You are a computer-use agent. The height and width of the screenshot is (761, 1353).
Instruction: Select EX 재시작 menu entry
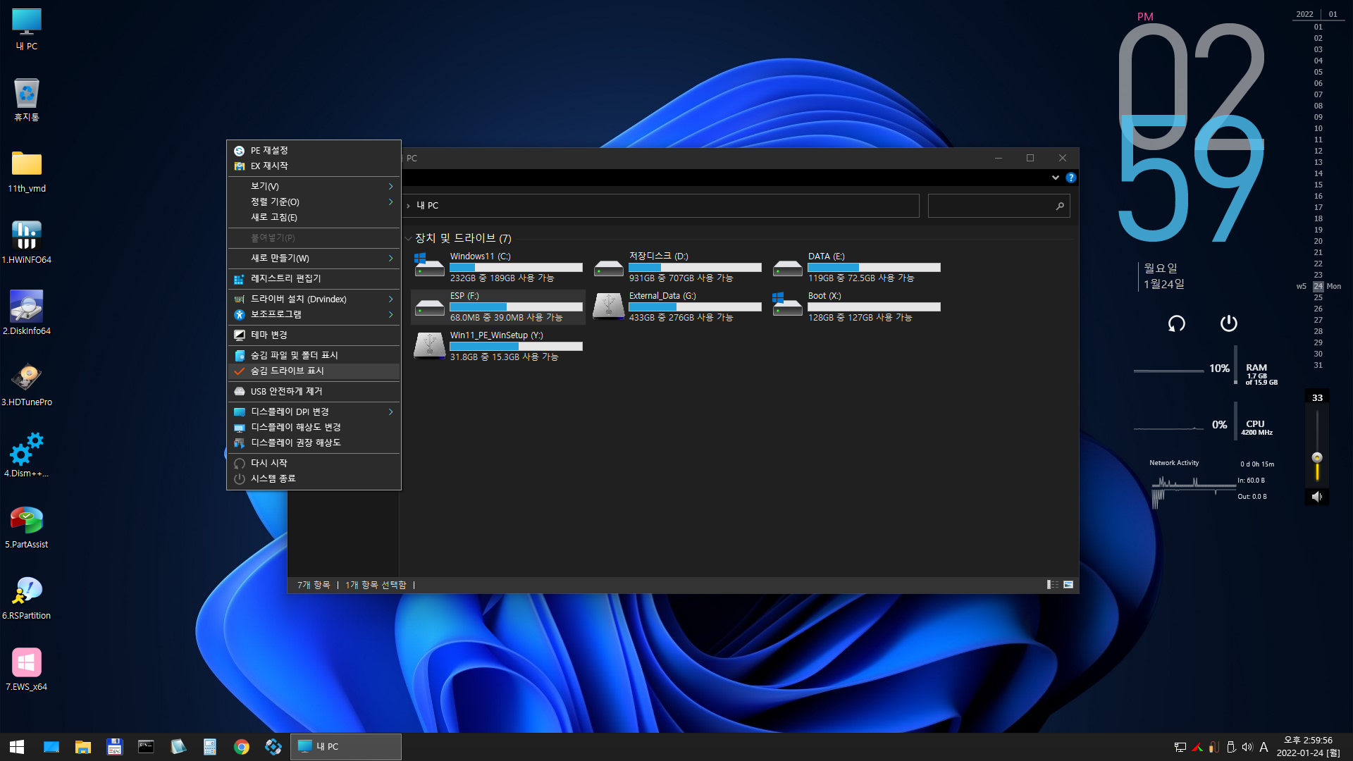(314, 166)
